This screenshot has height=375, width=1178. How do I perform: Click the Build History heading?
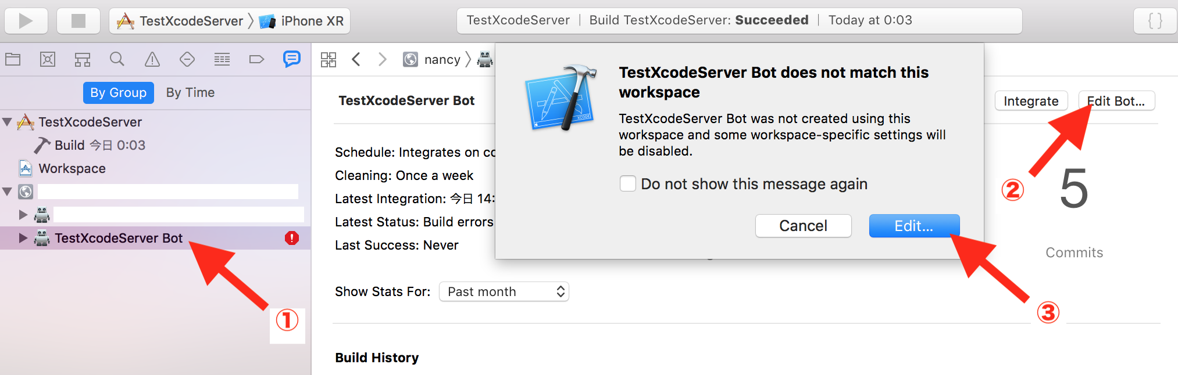(377, 358)
